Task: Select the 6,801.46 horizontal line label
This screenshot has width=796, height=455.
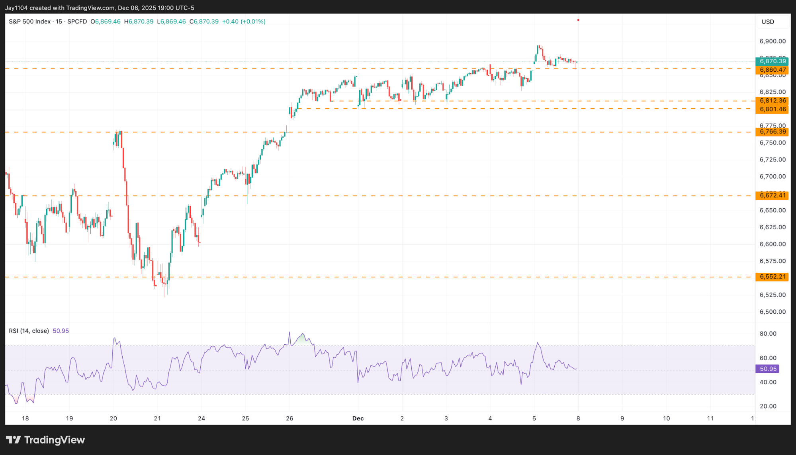Action: (x=772, y=109)
